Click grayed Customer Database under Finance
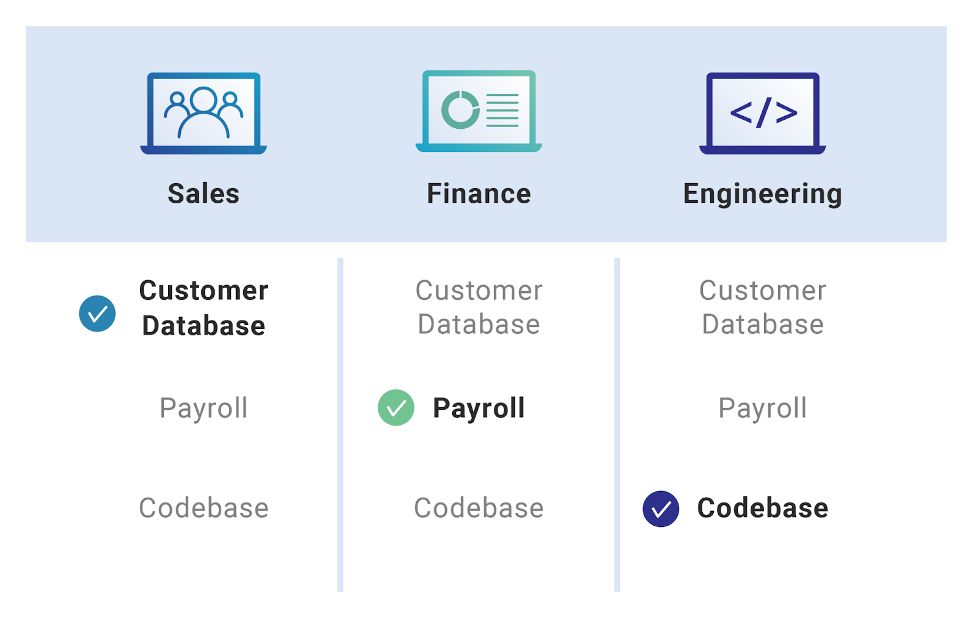This screenshot has height=624, width=978. pyautogui.click(x=479, y=307)
